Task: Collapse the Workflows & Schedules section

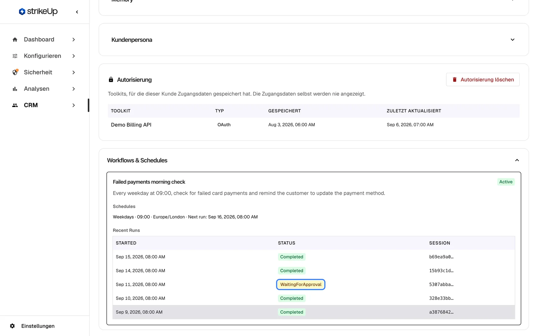Action: (517, 160)
